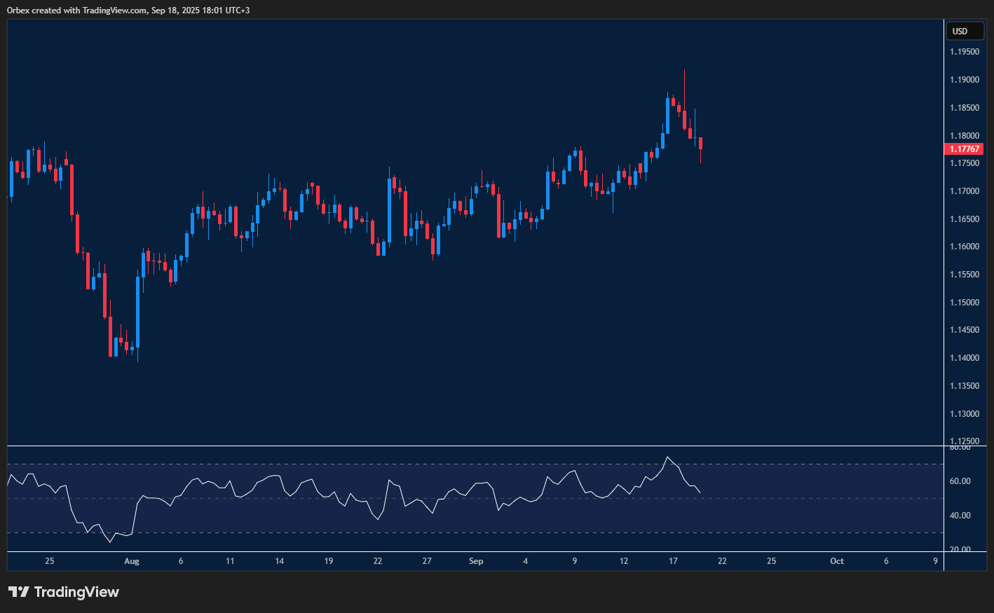Click the 1.12500 label at scale bottom

(963, 441)
